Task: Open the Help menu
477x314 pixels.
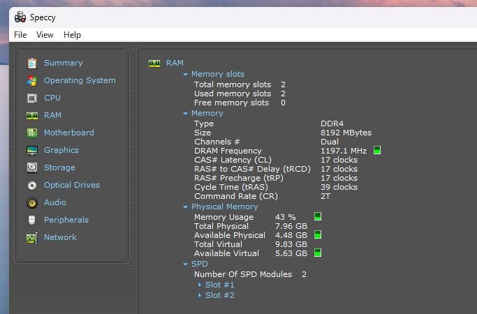Action: [72, 35]
